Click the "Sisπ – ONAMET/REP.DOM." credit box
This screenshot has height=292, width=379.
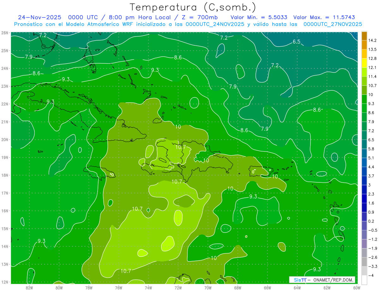point(322,280)
